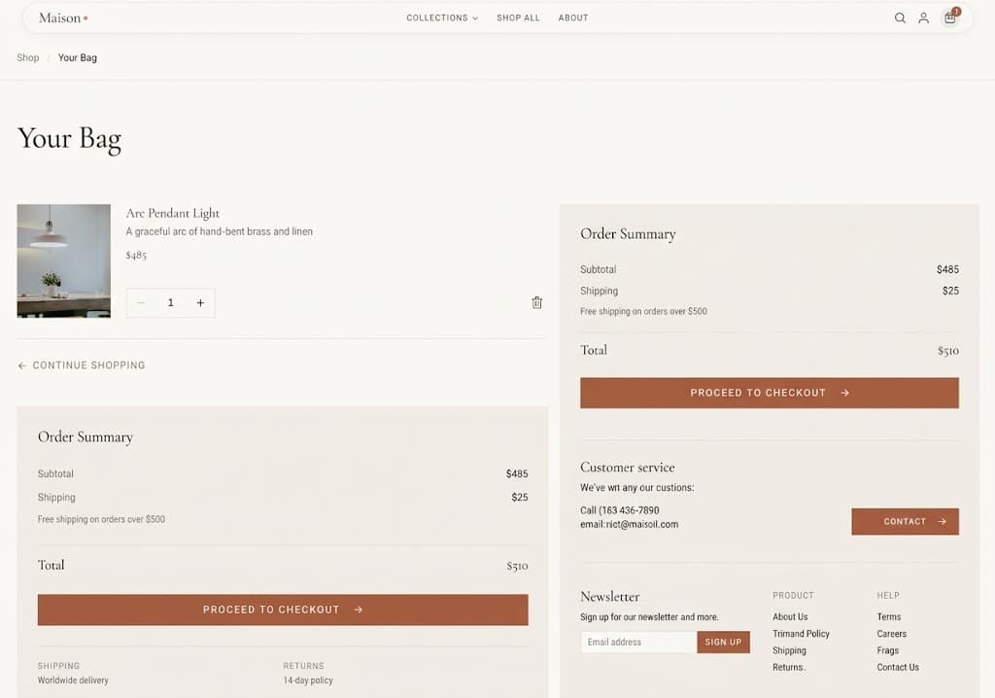Open the shopping bag icon
Screen dimensions: 995x698
point(950,17)
